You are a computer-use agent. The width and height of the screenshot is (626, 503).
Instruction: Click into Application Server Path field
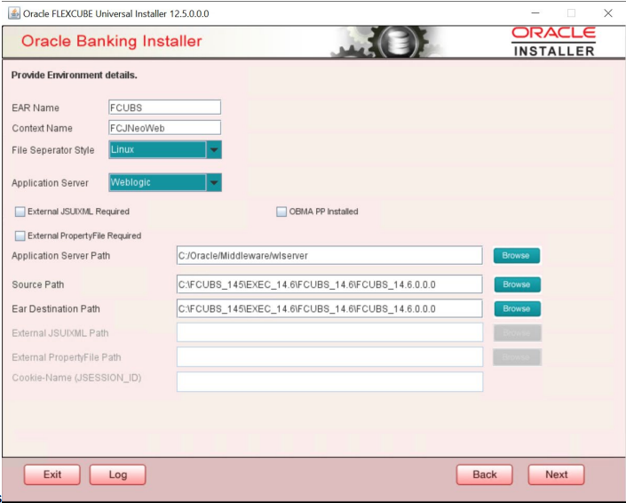click(x=329, y=256)
